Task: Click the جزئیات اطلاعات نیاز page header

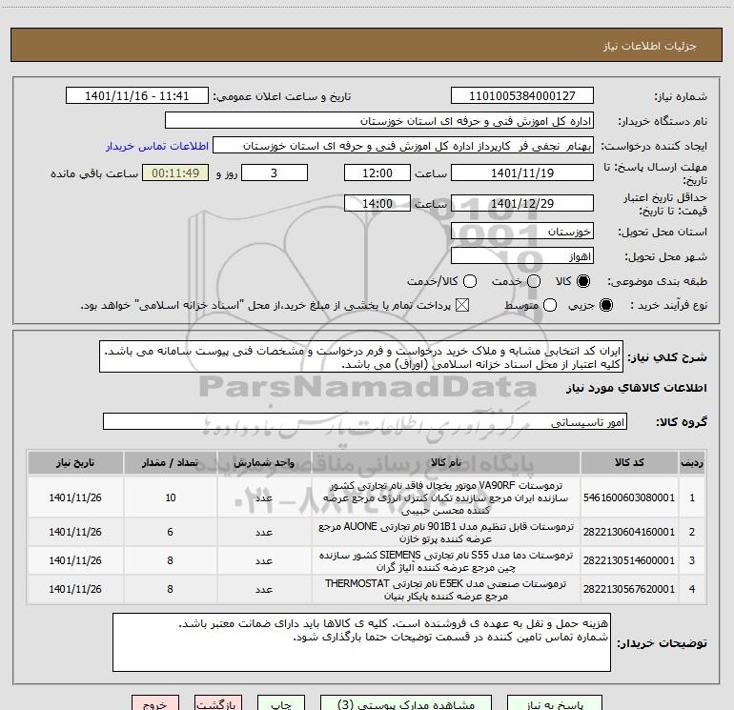Action: click(649, 46)
